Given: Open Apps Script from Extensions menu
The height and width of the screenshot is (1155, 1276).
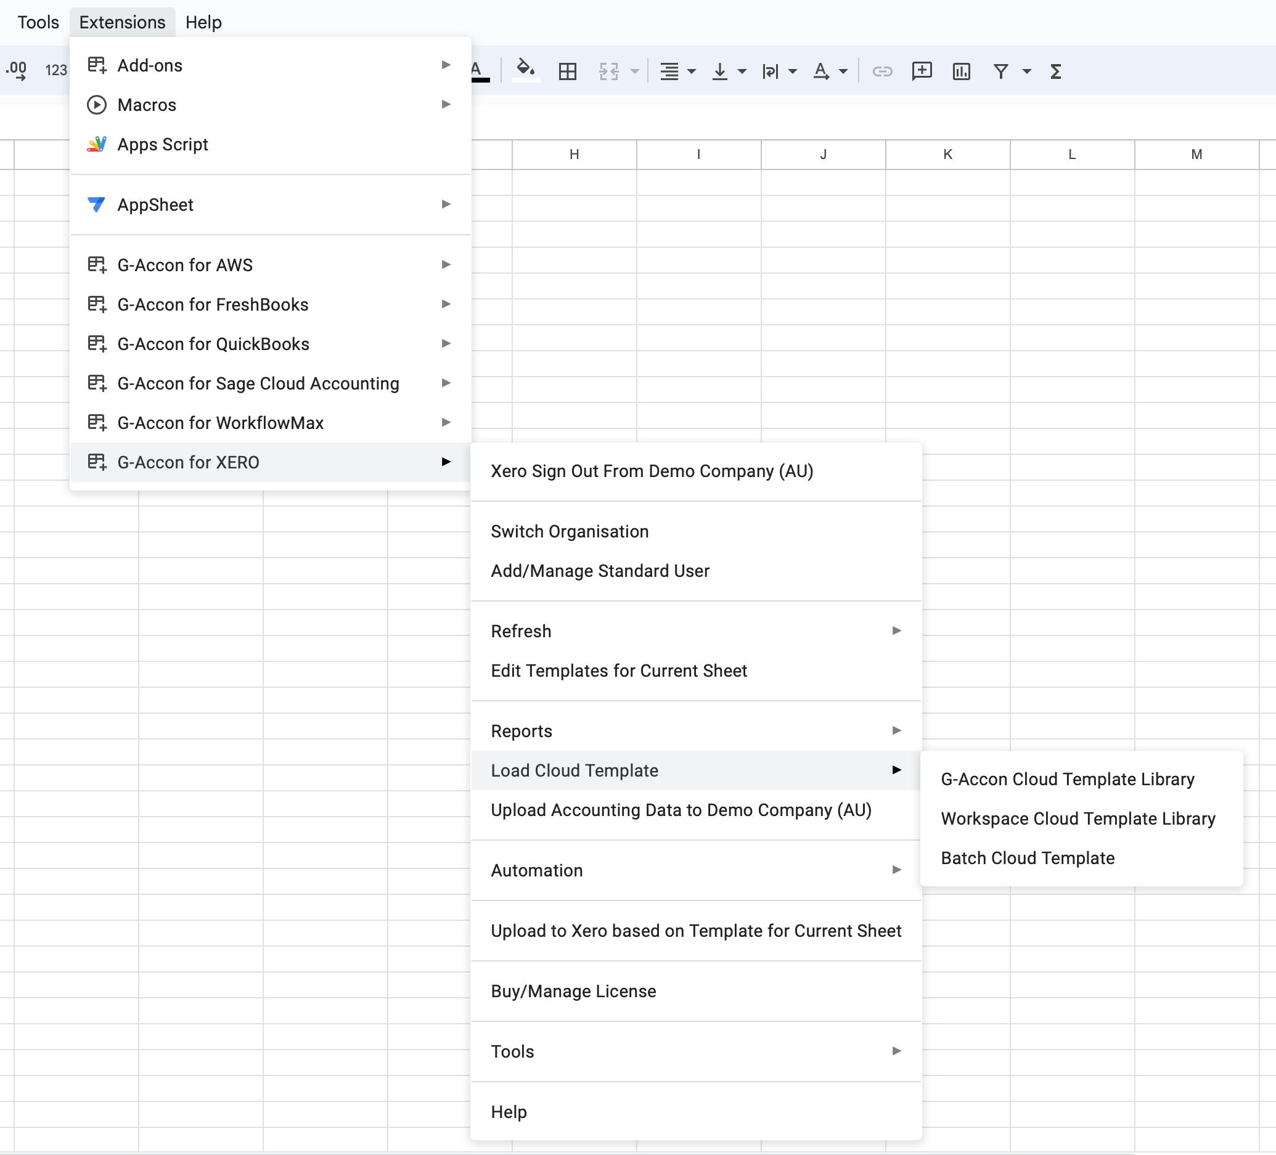Looking at the screenshot, I should point(163,144).
